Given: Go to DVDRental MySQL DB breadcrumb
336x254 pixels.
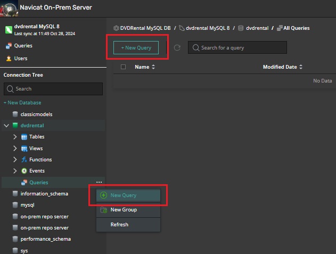Looking at the screenshot, I should coord(145,28).
